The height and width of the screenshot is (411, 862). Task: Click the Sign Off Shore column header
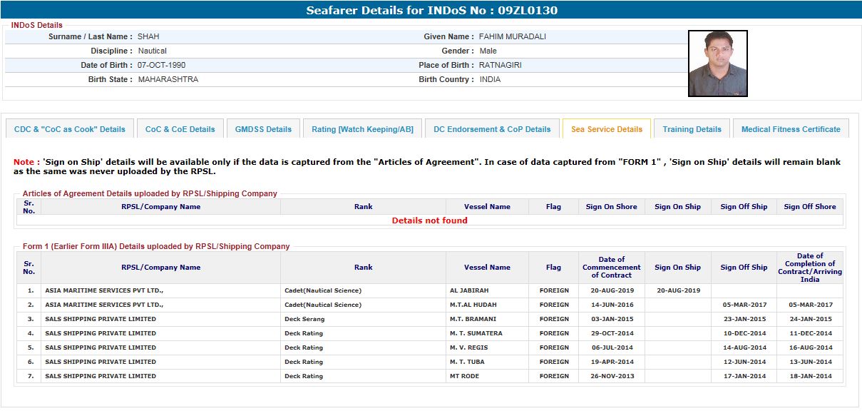tap(809, 207)
